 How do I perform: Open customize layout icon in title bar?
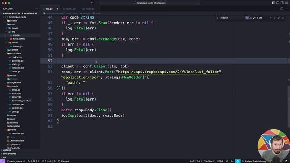tap(286, 3)
